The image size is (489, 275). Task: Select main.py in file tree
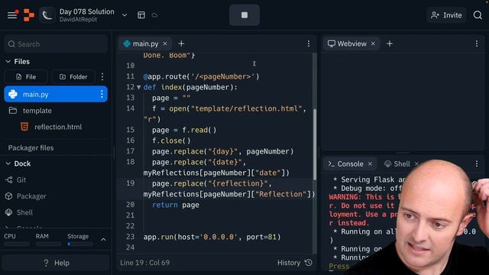[56, 94]
